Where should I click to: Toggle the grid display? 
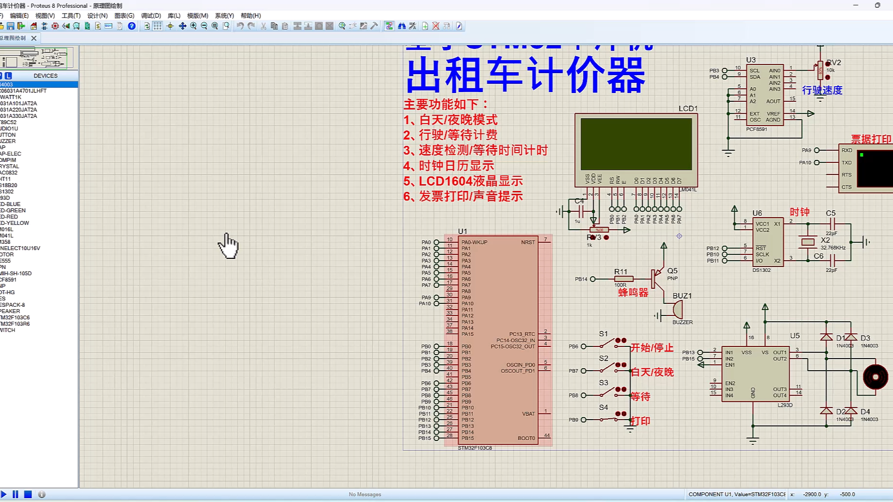pyautogui.click(x=158, y=26)
